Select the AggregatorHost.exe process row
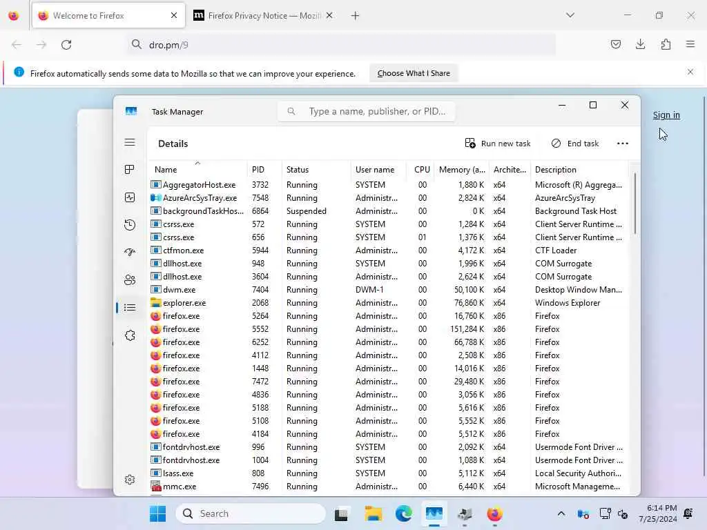The image size is (707, 530). pyautogui.click(x=388, y=185)
